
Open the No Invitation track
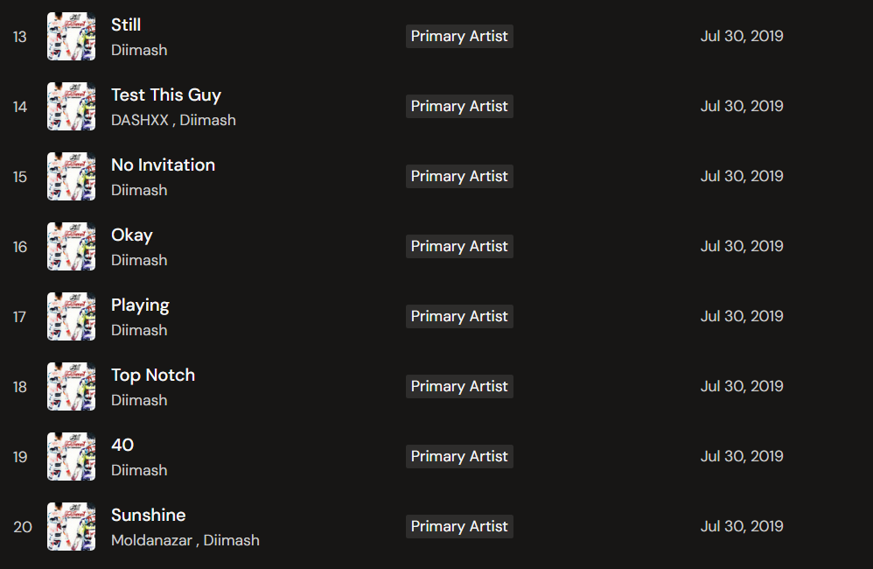tap(163, 165)
